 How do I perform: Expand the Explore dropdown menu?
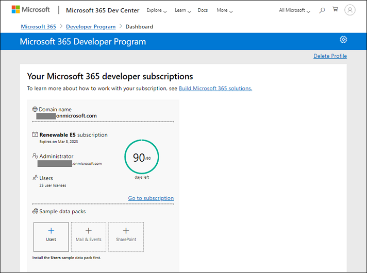click(x=157, y=10)
